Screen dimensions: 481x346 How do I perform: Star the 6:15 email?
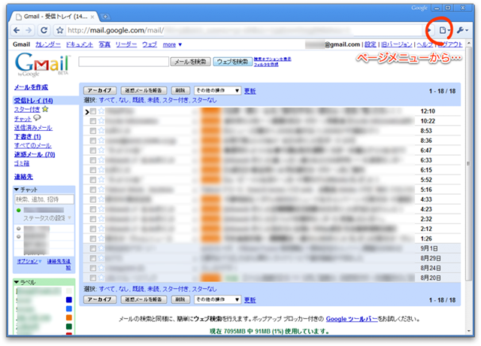(101, 170)
